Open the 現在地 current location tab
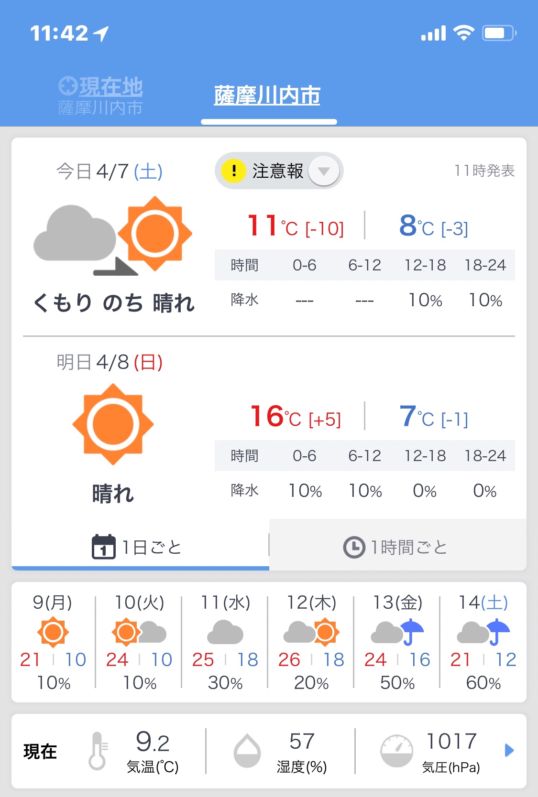 (x=101, y=96)
